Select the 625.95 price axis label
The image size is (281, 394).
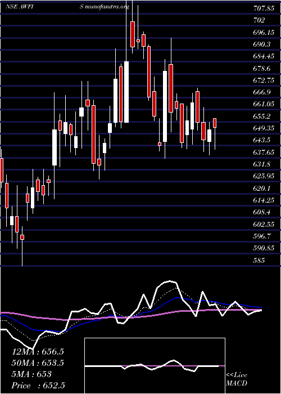click(x=264, y=176)
